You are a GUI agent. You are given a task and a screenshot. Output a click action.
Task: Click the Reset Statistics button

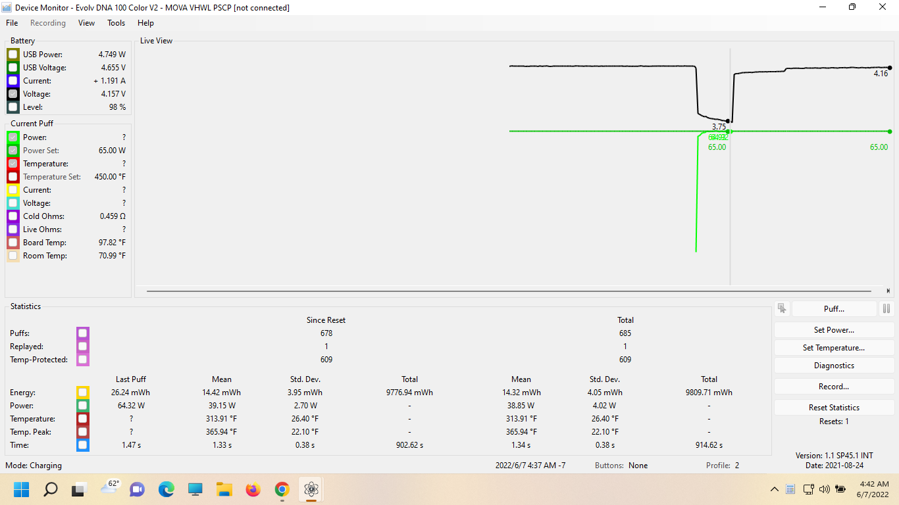[x=834, y=408]
